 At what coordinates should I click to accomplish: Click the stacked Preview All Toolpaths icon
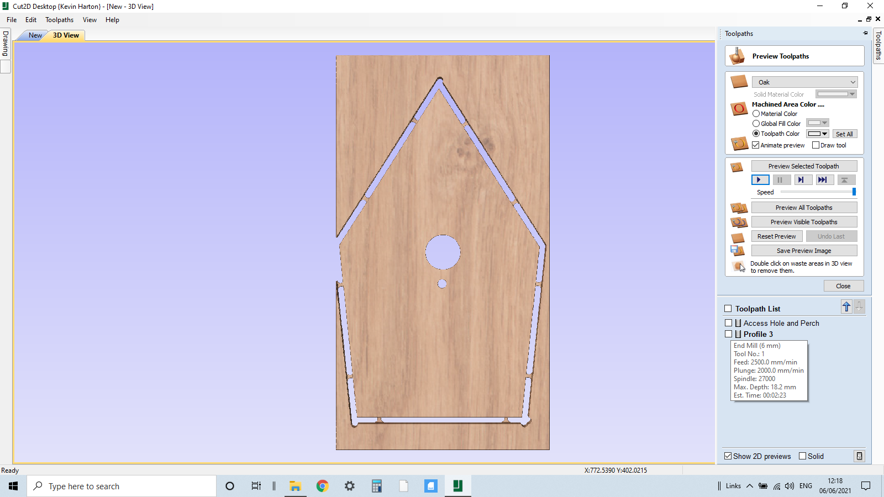[x=739, y=208]
